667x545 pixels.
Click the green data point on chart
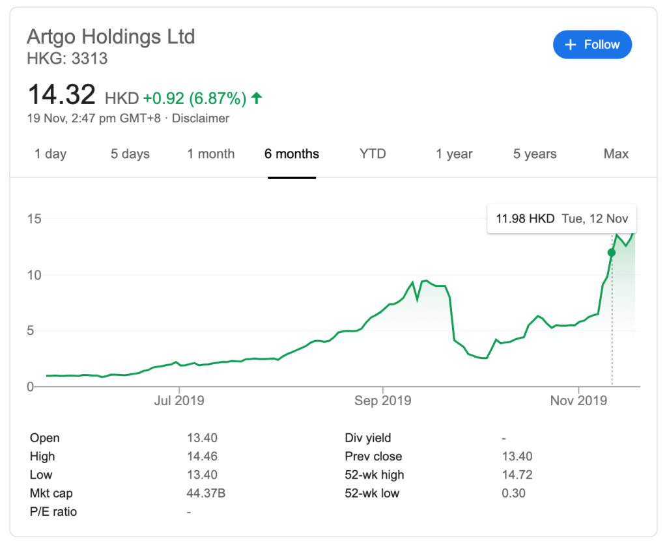point(611,252)
